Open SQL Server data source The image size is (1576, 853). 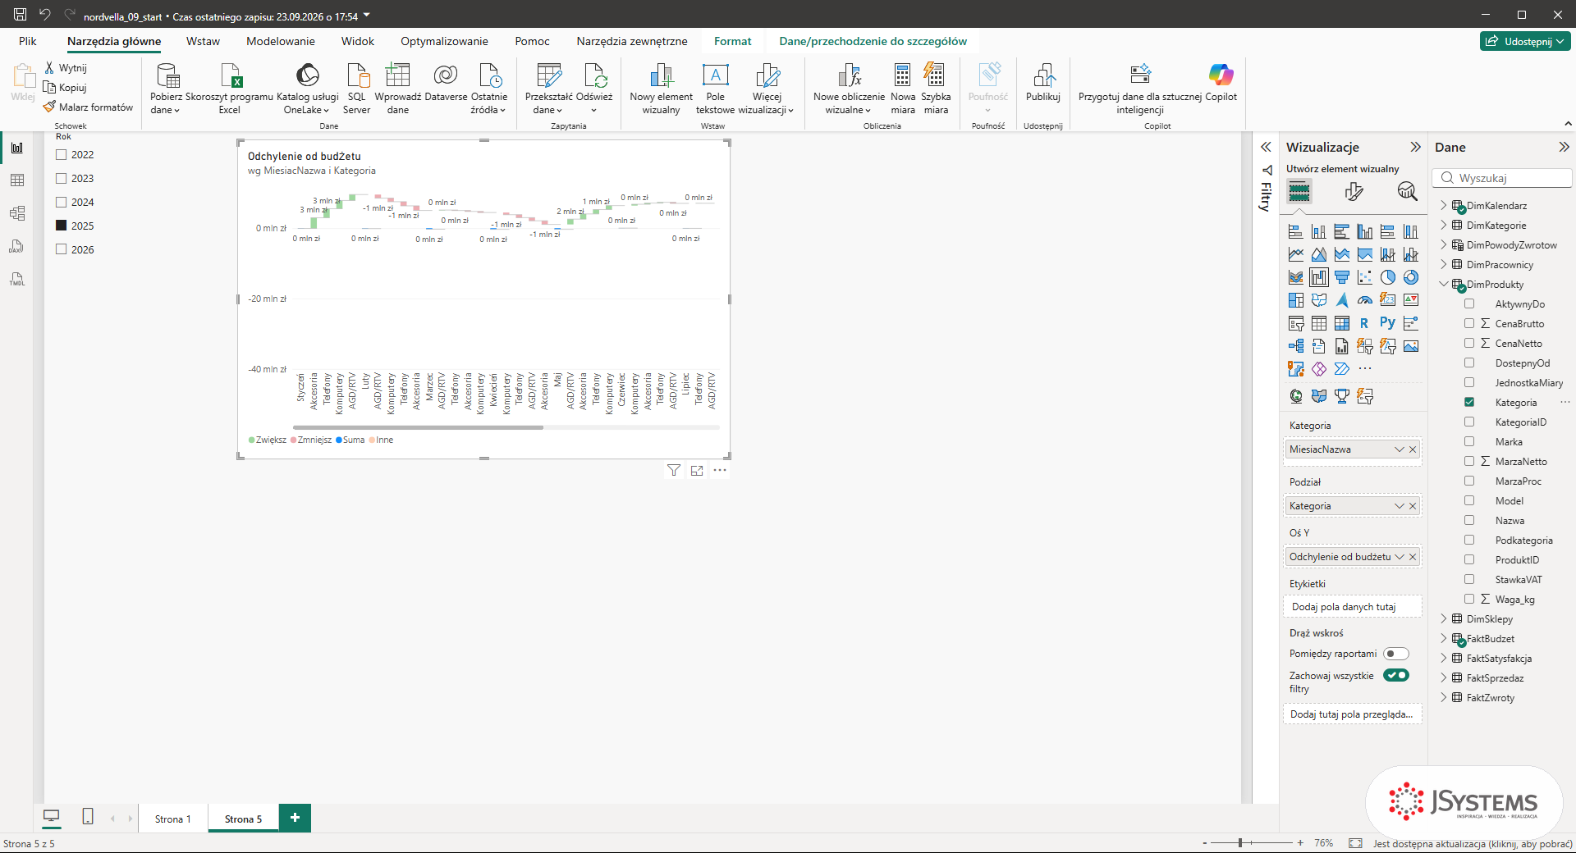(356, 89)
